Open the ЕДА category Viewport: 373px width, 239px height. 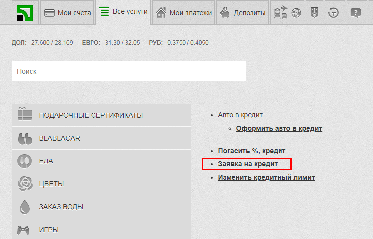(x=102, y=161)
